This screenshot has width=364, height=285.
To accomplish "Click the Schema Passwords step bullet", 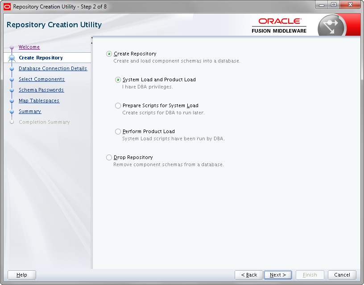I will pyautogui.click(x=12, y=90).
